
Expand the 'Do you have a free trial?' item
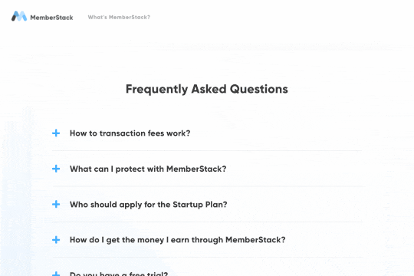pyautogui.click(x=119, y=274)
